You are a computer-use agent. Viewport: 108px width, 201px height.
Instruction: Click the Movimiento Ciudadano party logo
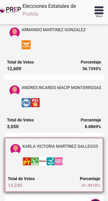click(x=26, y=45)
